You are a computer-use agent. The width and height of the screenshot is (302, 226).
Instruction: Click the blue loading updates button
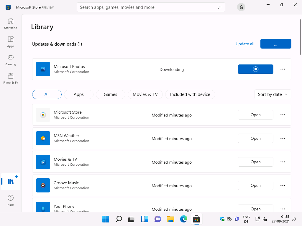click(276, 44)
